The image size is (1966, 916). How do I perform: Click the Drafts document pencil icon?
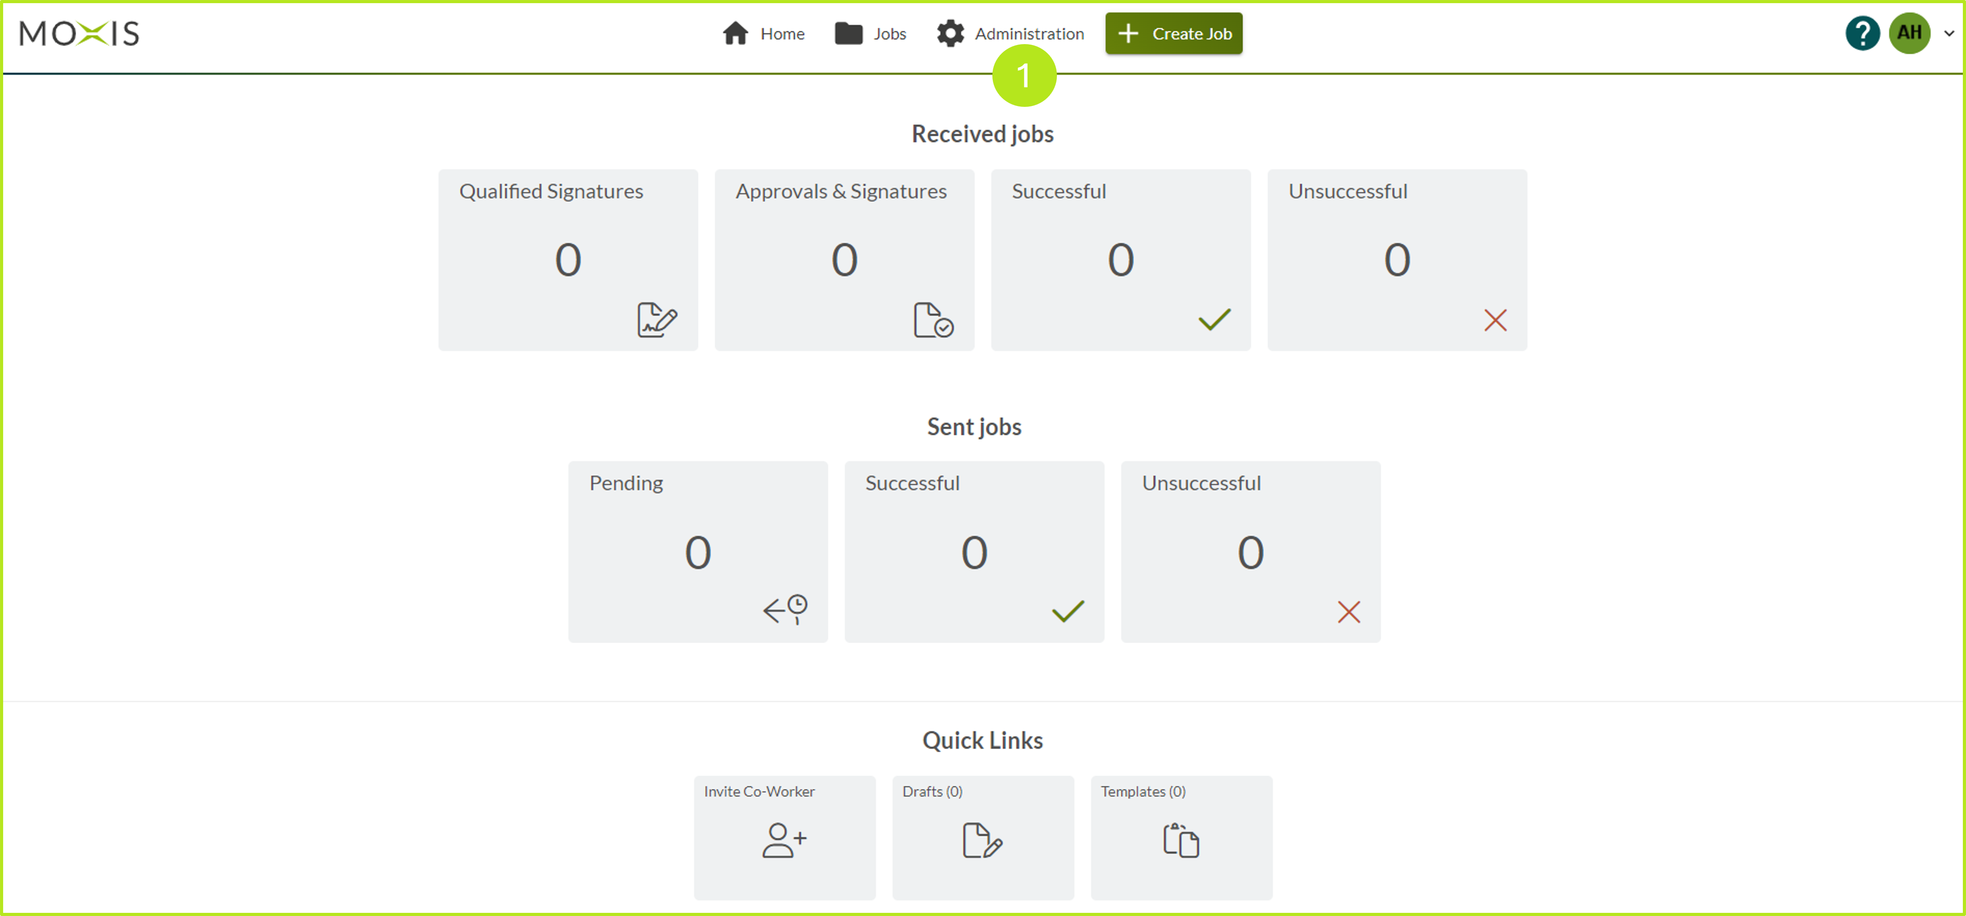click(x=982, y=840)
